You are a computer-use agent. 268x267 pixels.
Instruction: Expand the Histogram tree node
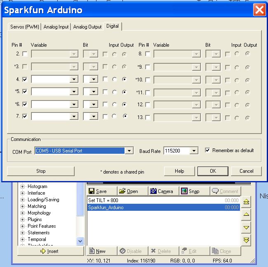click(x=23, y=186)
